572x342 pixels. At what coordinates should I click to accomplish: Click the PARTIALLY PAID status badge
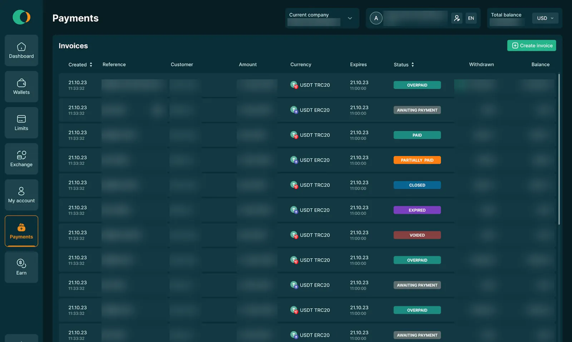(417, 160)
